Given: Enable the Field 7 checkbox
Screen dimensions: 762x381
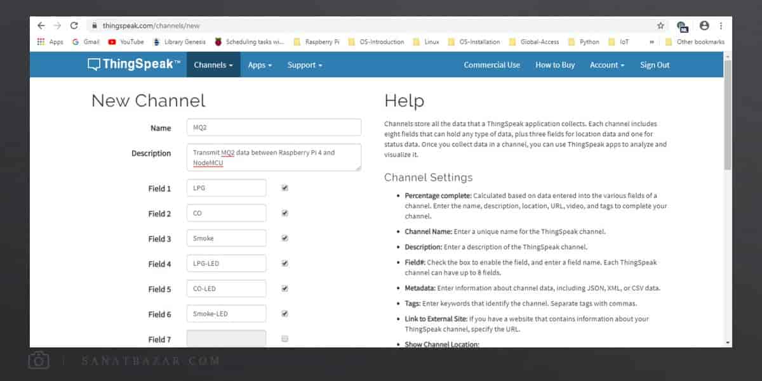Looking at the screenshot, I should [x=284, y=339].
